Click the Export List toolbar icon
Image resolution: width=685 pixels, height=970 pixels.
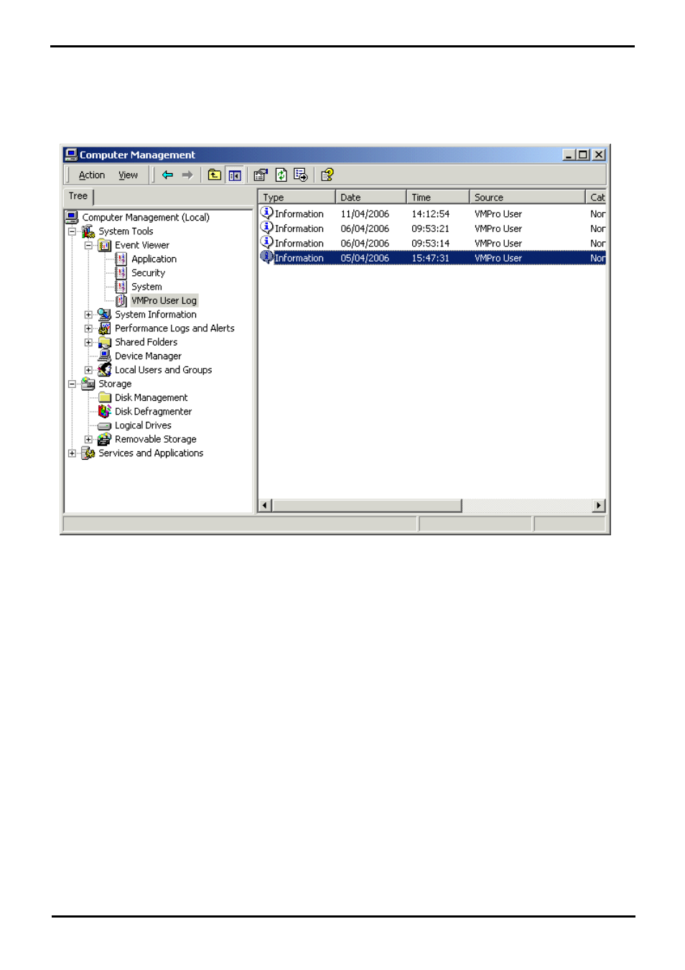(x=301, y=175)
